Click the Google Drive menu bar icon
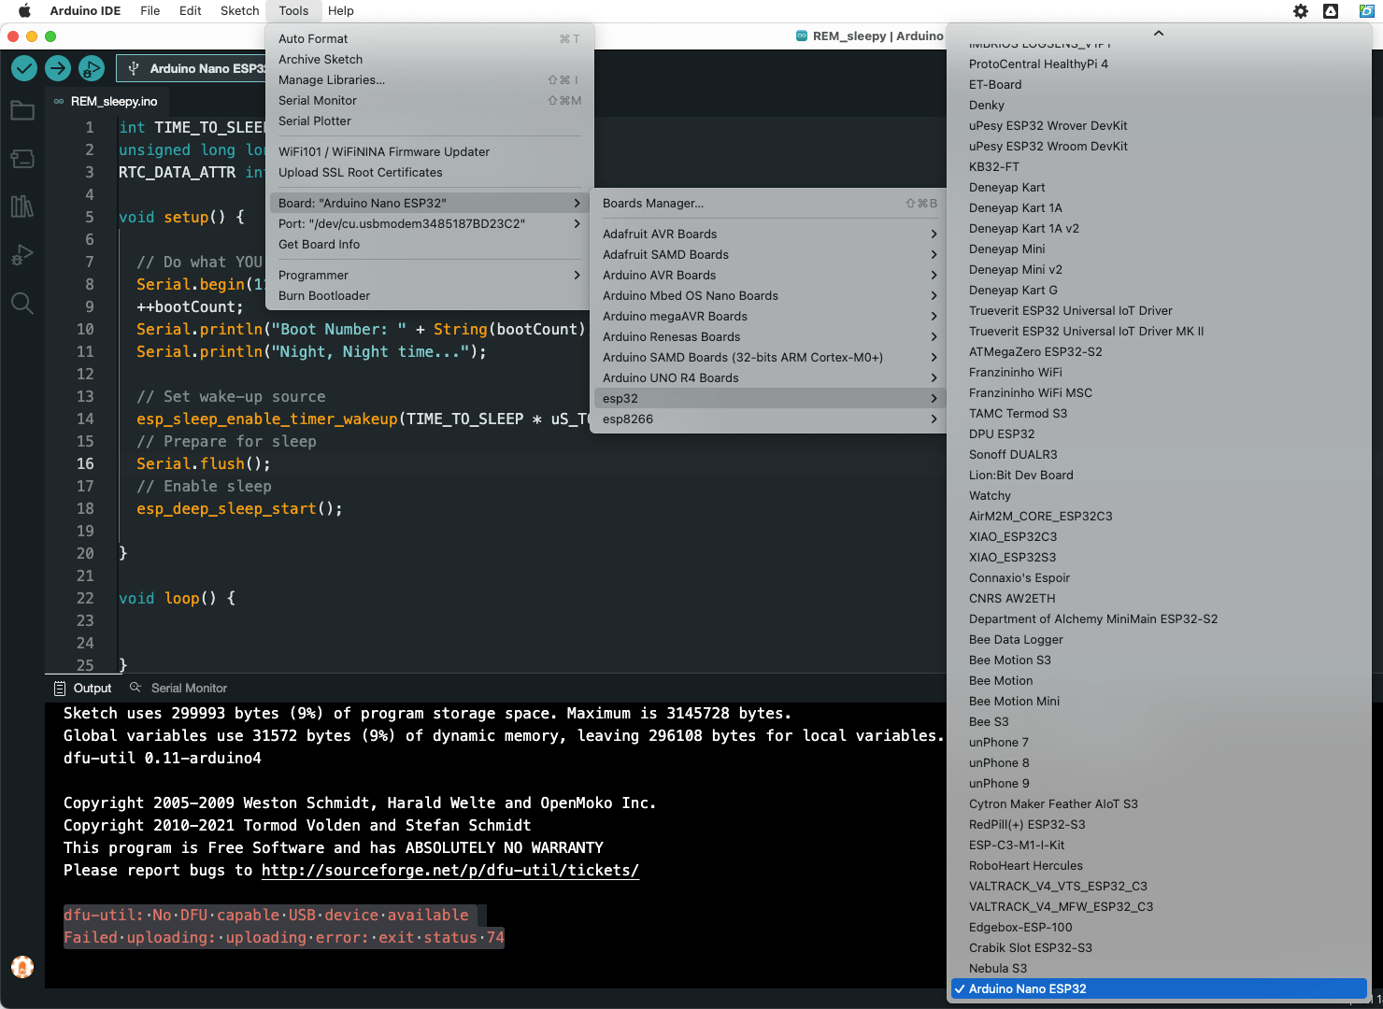This screenshot has height=1009, width=1383. point(1331,11)
